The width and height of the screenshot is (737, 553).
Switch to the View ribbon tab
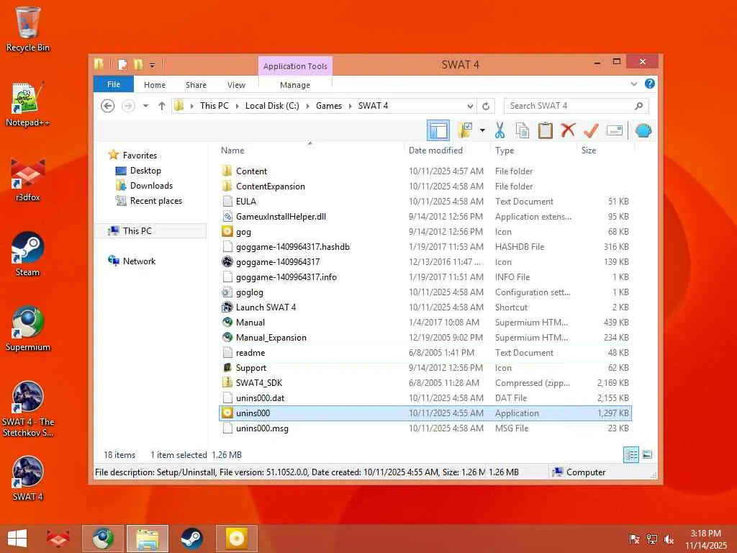[236, 85]
